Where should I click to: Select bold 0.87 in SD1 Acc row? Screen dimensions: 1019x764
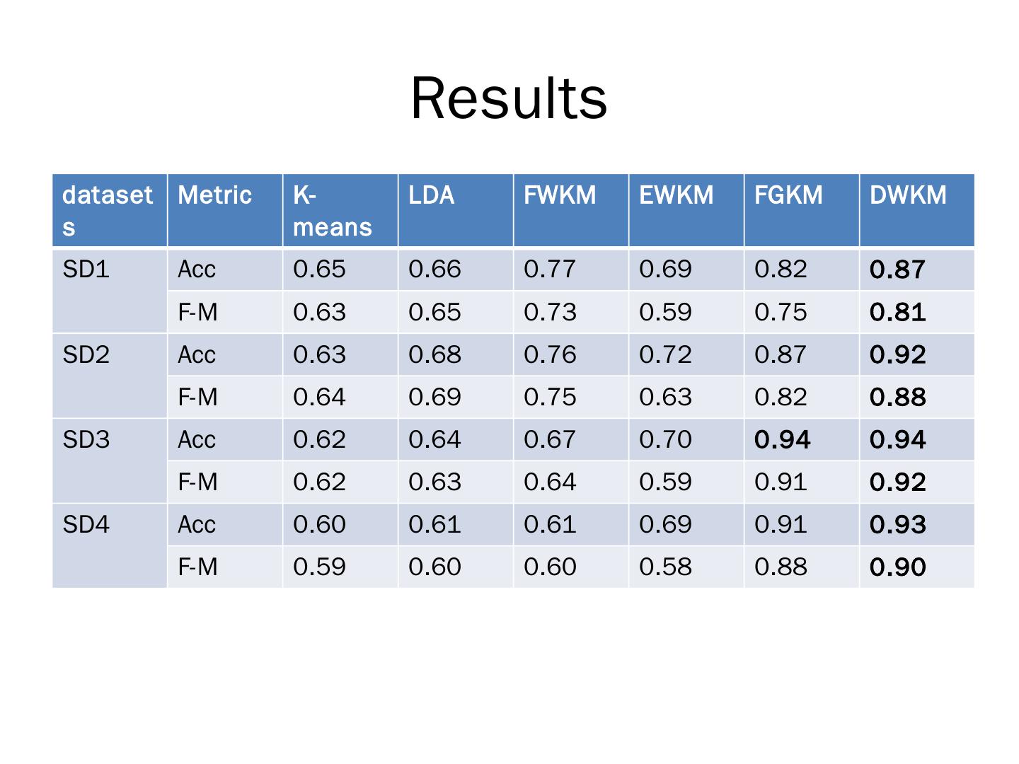pyautogui.click(x=897, y=270)
